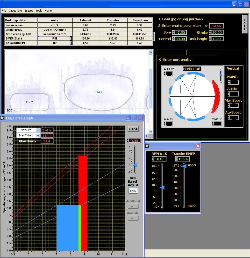
Task: Click the zero Barrel Adjust button
Action: coord(133,191)
